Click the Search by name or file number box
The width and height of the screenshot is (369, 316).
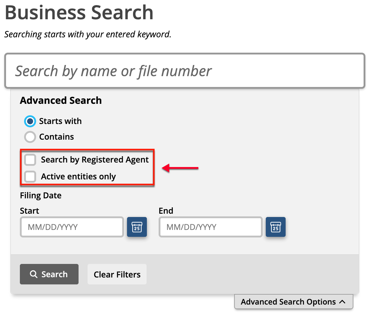(185, 71)
